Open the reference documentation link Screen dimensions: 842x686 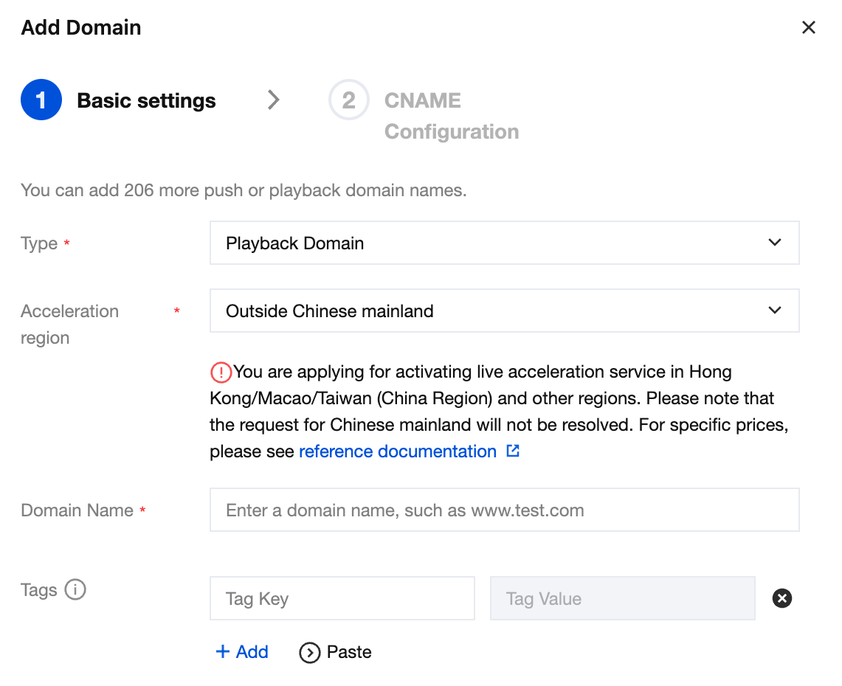point(397,451)
